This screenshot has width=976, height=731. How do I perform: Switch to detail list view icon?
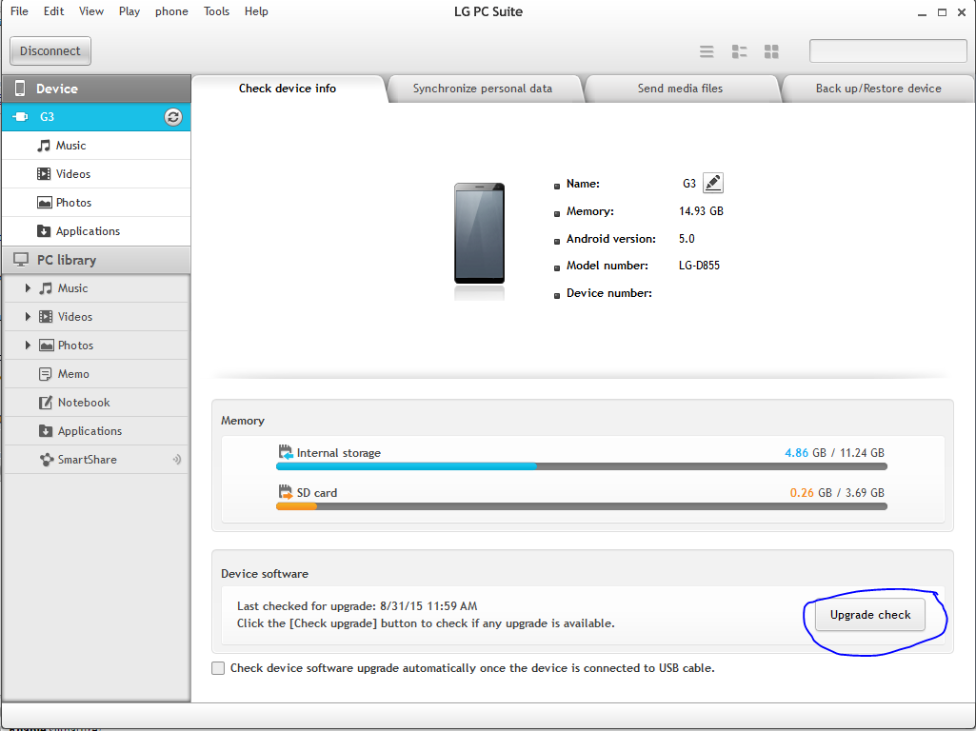coord(739,51)
